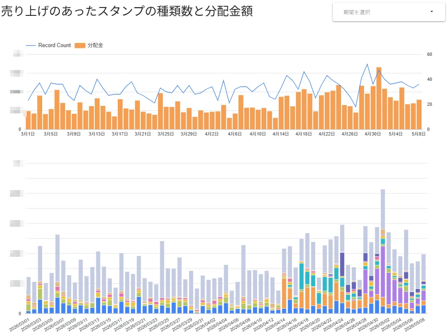Click the 2026/03/03 label on stacked chart
Screen dimensions: 447x336
click(31, 325)
